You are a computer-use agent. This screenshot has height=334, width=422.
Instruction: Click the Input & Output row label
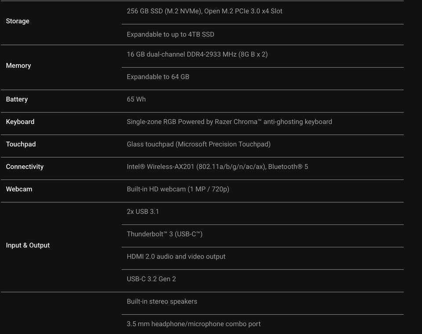pyautogui.click(x=28, y=245)
